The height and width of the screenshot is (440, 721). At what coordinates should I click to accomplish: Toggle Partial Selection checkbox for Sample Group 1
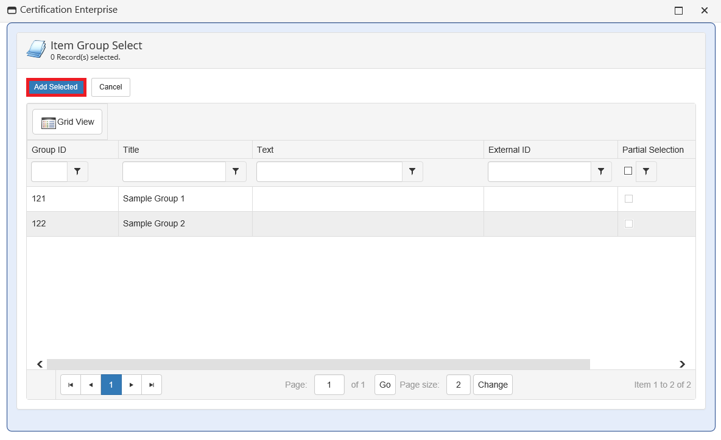(628, 198)
